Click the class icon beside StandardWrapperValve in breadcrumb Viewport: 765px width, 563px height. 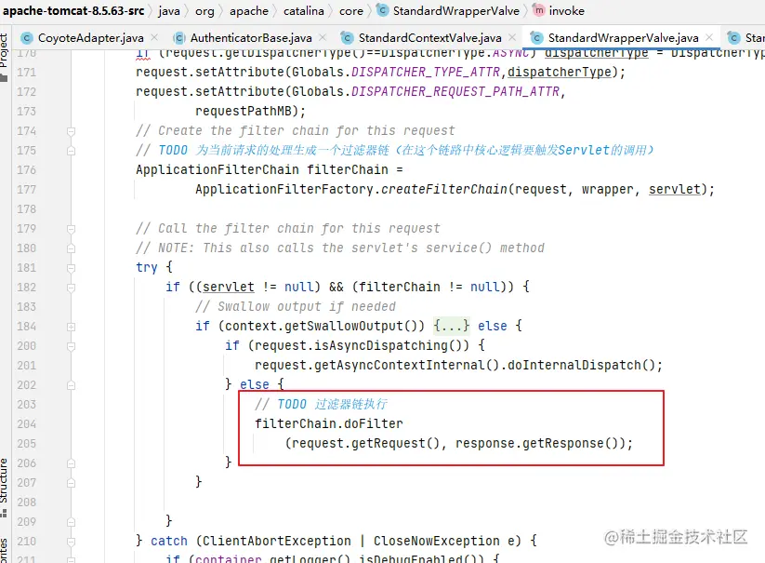381,11
